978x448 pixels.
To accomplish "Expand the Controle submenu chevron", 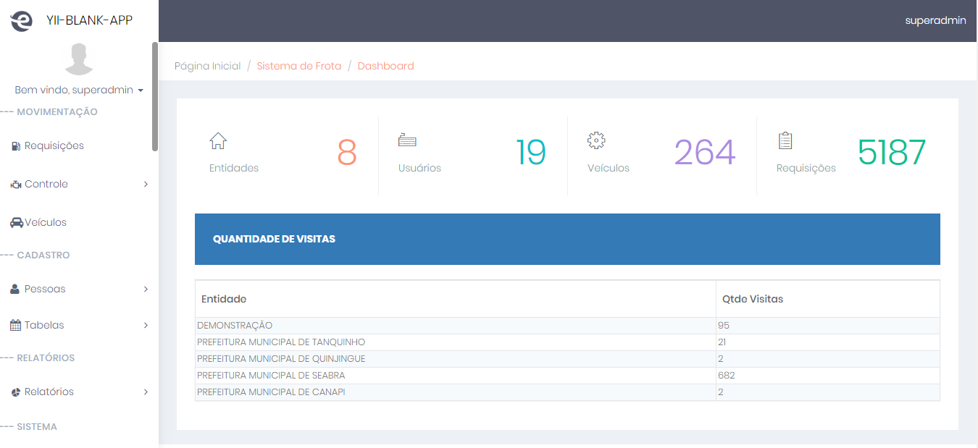I will click(146, 185).
